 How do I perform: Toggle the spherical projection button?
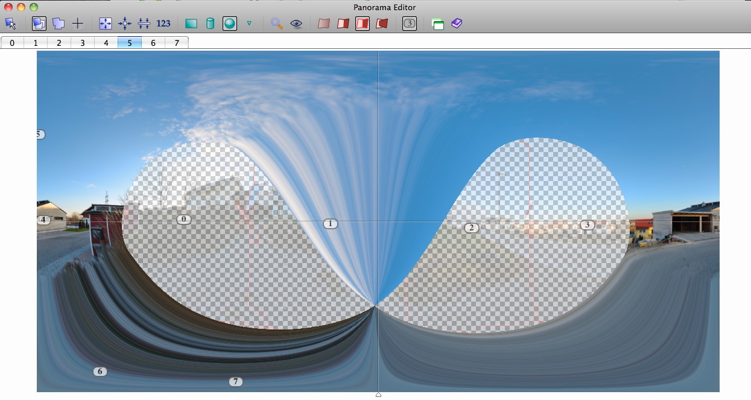tap(229, 24)
